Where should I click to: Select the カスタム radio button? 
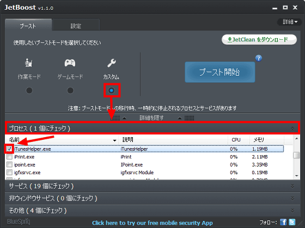point(112,90)
